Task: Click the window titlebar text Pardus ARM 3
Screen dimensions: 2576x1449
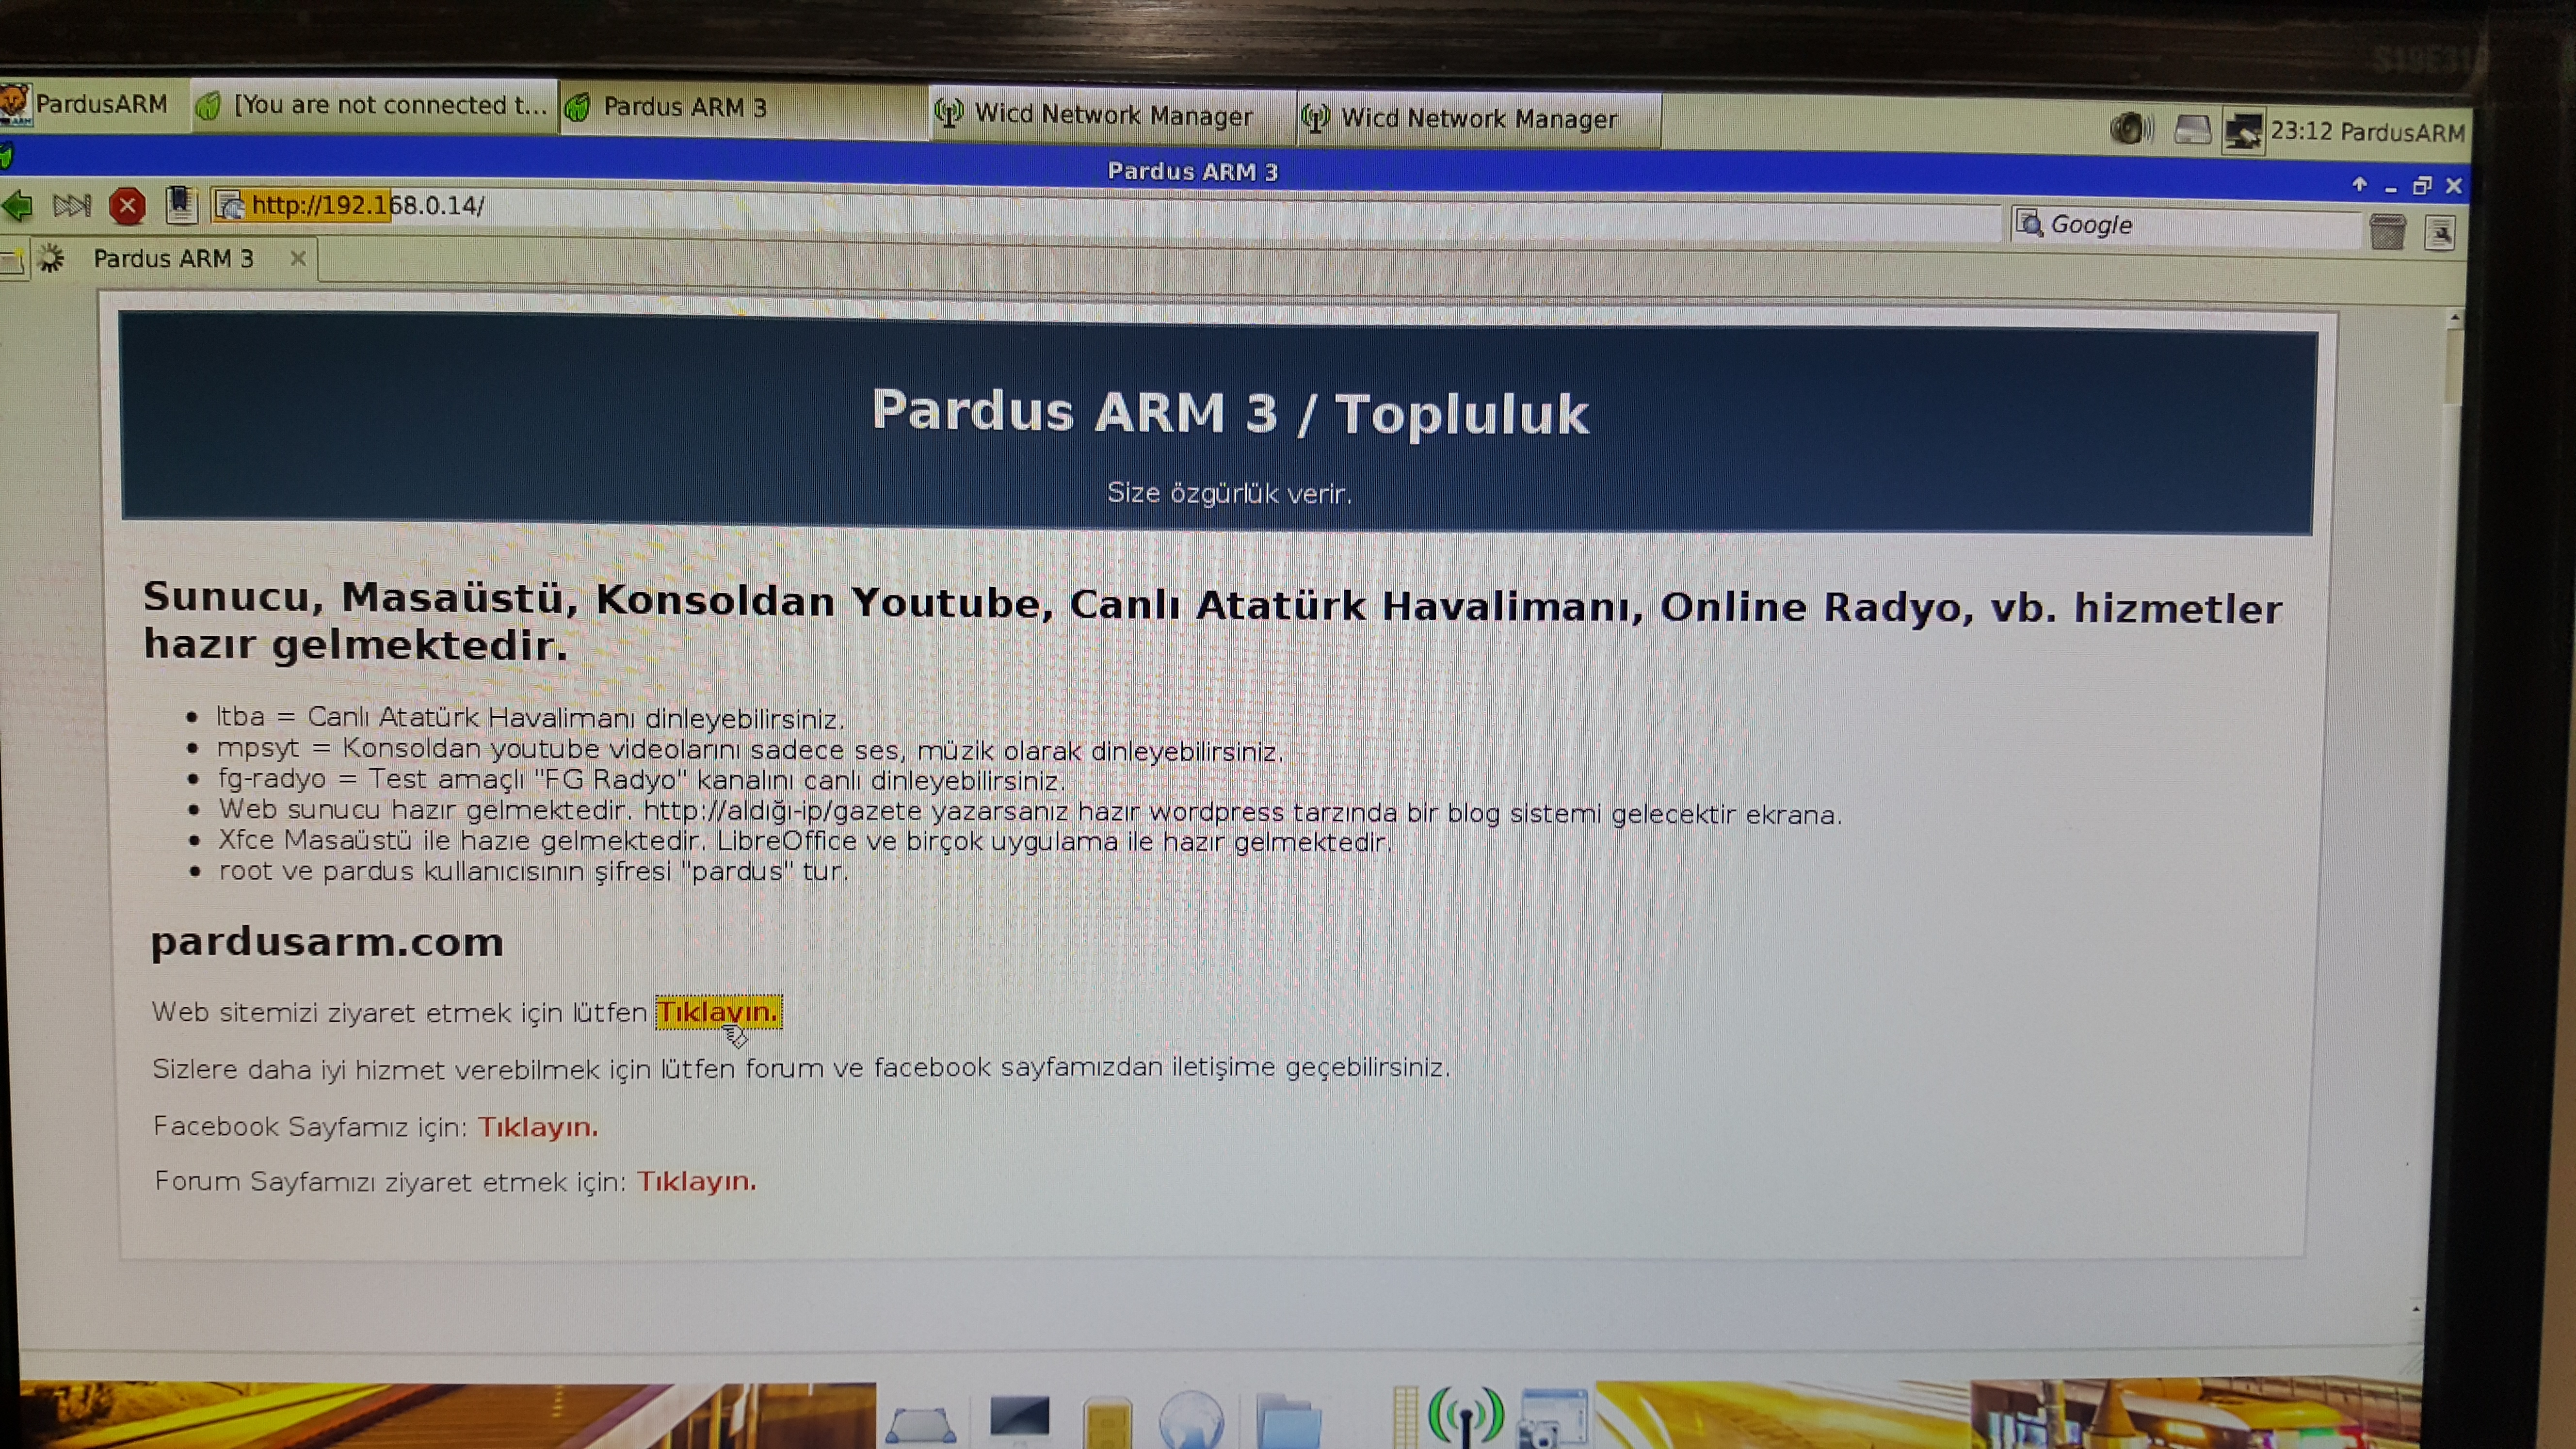Action: pos(1193,171)
